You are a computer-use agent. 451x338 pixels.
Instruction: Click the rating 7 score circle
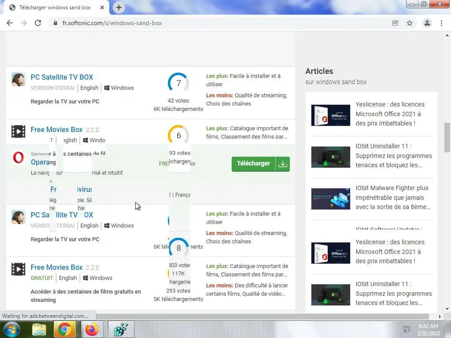click(x=178, y=83)
